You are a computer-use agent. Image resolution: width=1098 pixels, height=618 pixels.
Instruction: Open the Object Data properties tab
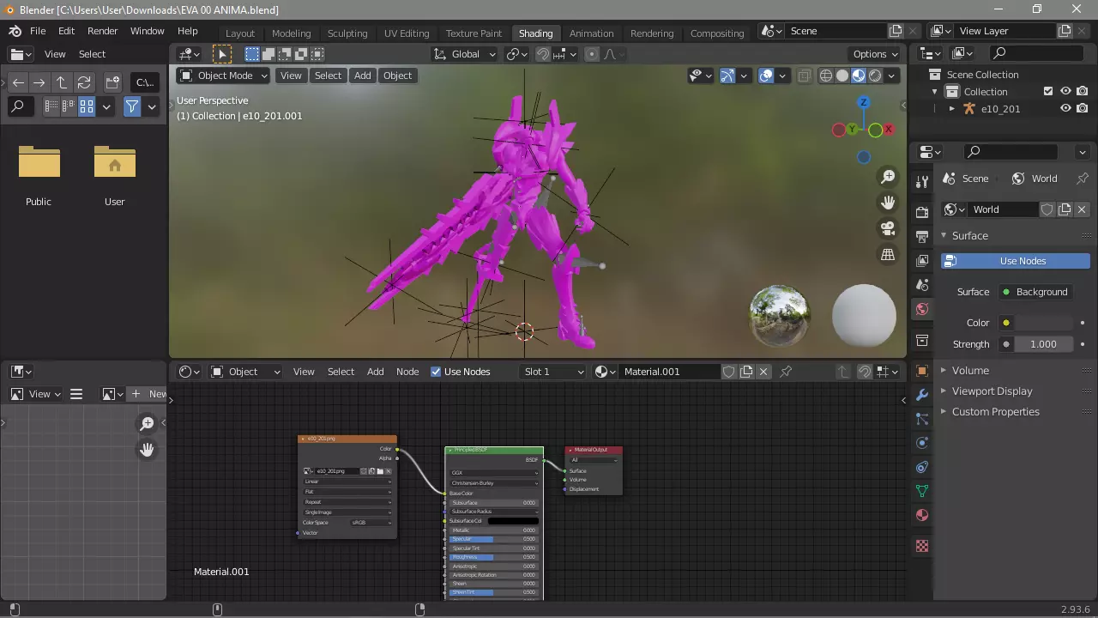click(x=922, y=491)
